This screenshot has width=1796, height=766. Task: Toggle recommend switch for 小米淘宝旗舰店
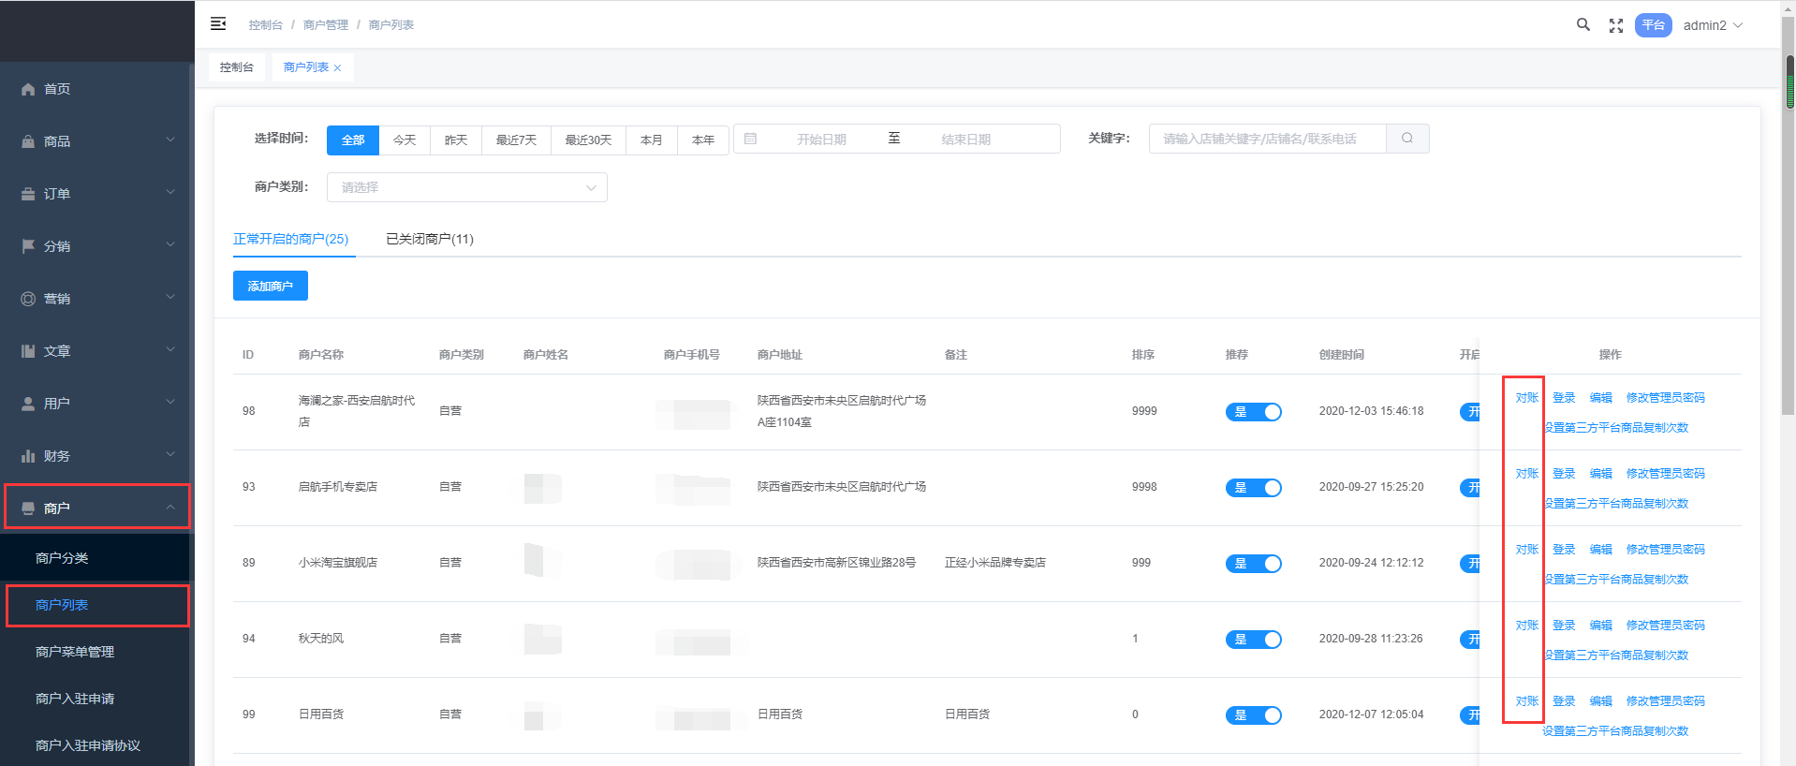(1253, 564)
